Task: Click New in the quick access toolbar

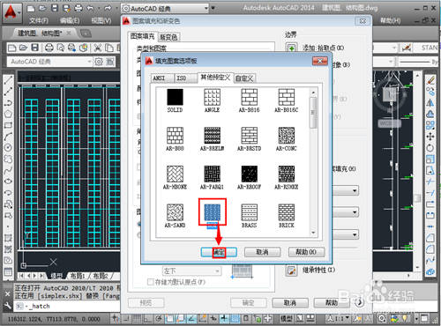Action: click(31, 8)
